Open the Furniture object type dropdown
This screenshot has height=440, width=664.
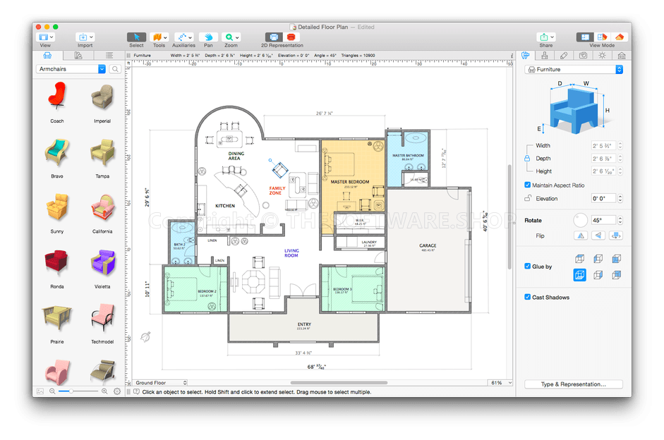574,69
